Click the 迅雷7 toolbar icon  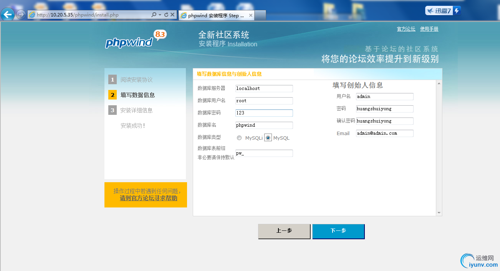coord(443,11)
